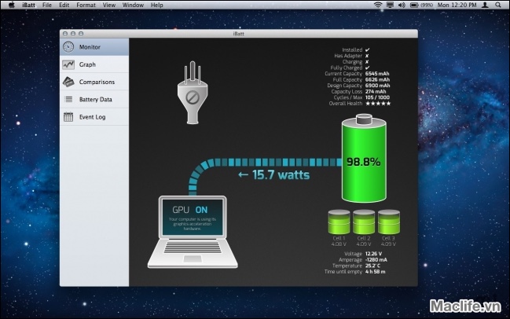This screenshot has width=510, height=319.
Task: Click the Comparisons cards icon
Action: pyautogui.click(x=68, y=82)
